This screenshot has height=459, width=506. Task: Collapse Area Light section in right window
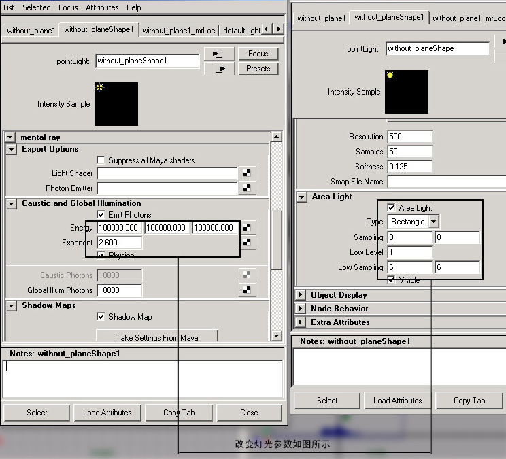302,197
